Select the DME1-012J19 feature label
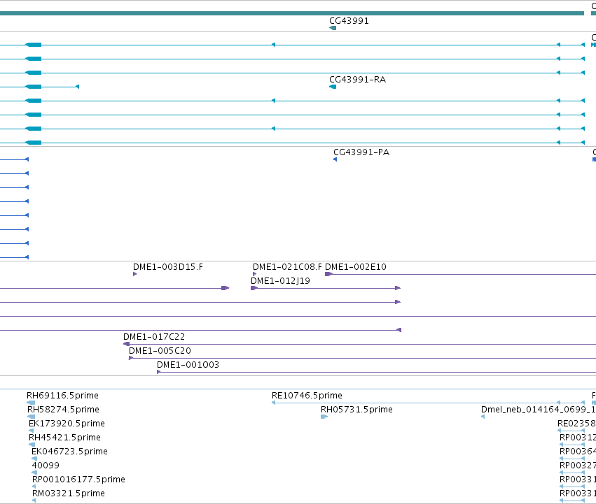The height and width of the screenshot is (504, 596). pos(281,281)
